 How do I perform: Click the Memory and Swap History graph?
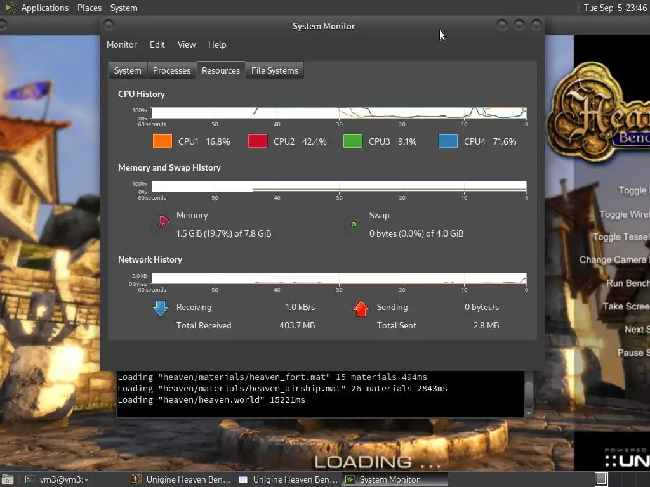pos(339,186)
